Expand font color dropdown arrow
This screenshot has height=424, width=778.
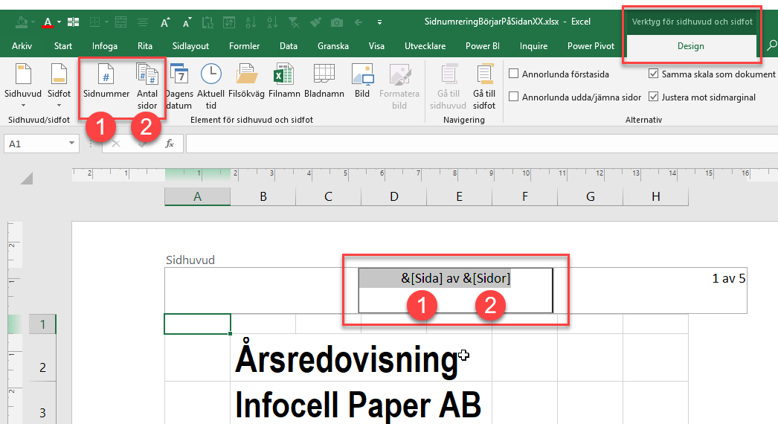pyautogui.click(x=59, y=22)
